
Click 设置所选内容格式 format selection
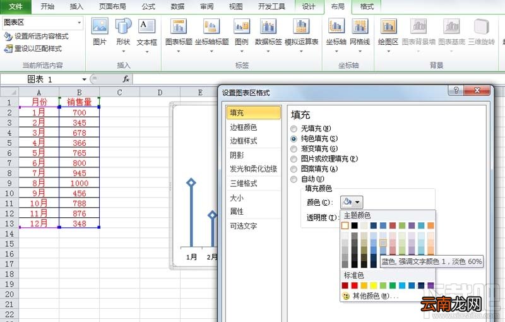(36, 36)
